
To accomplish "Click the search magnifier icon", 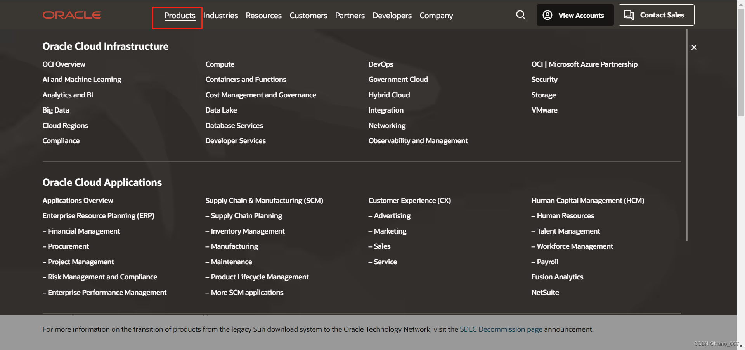I will (521, 15).
